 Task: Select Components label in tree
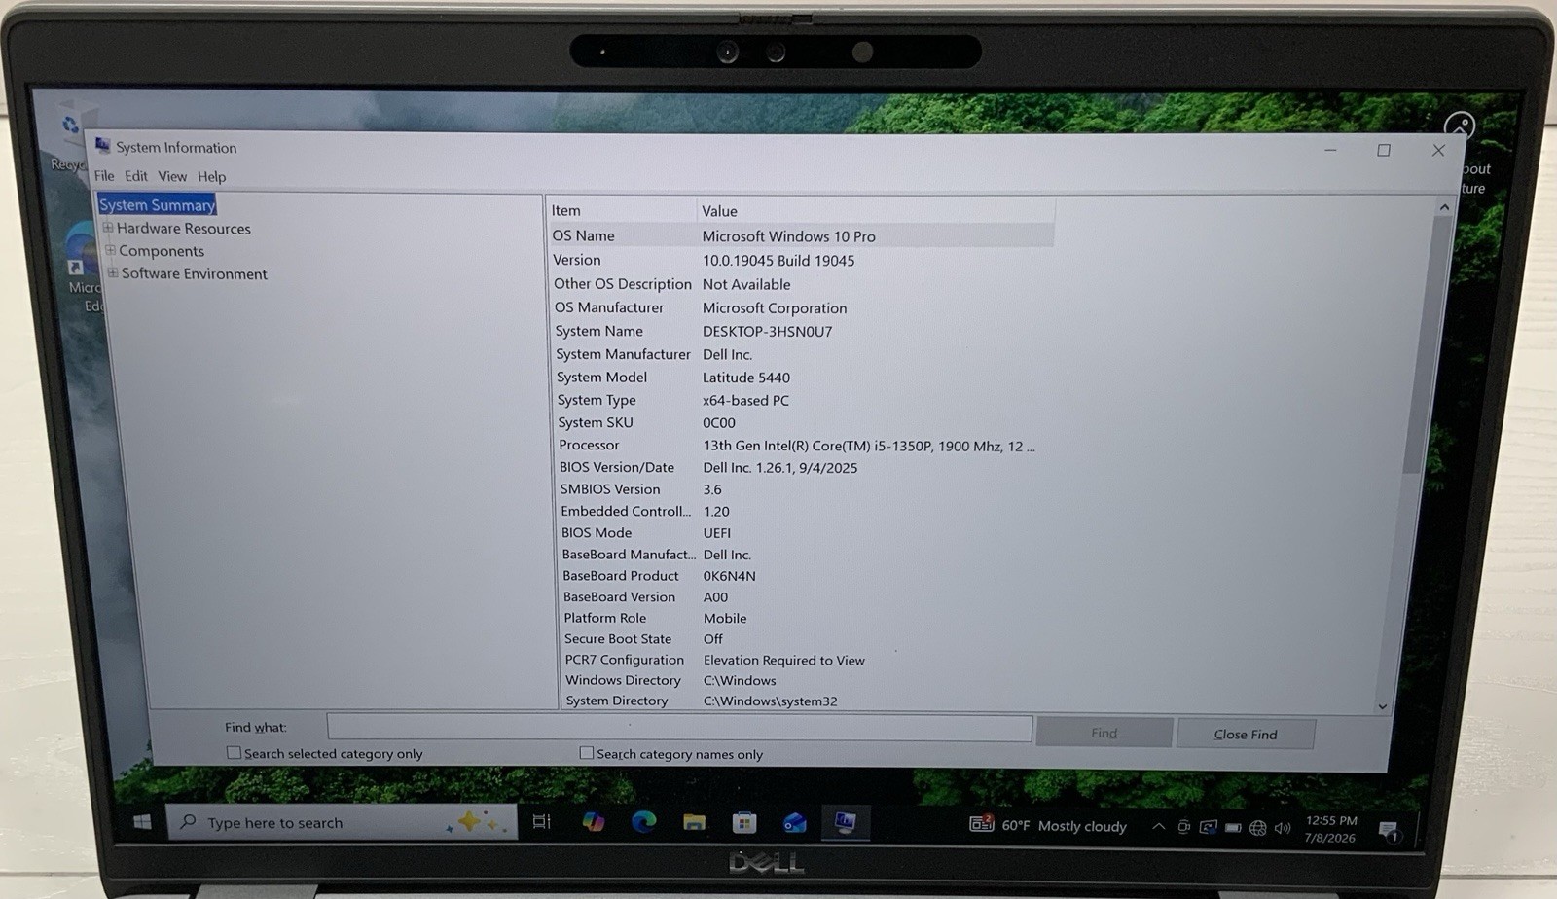162,250
